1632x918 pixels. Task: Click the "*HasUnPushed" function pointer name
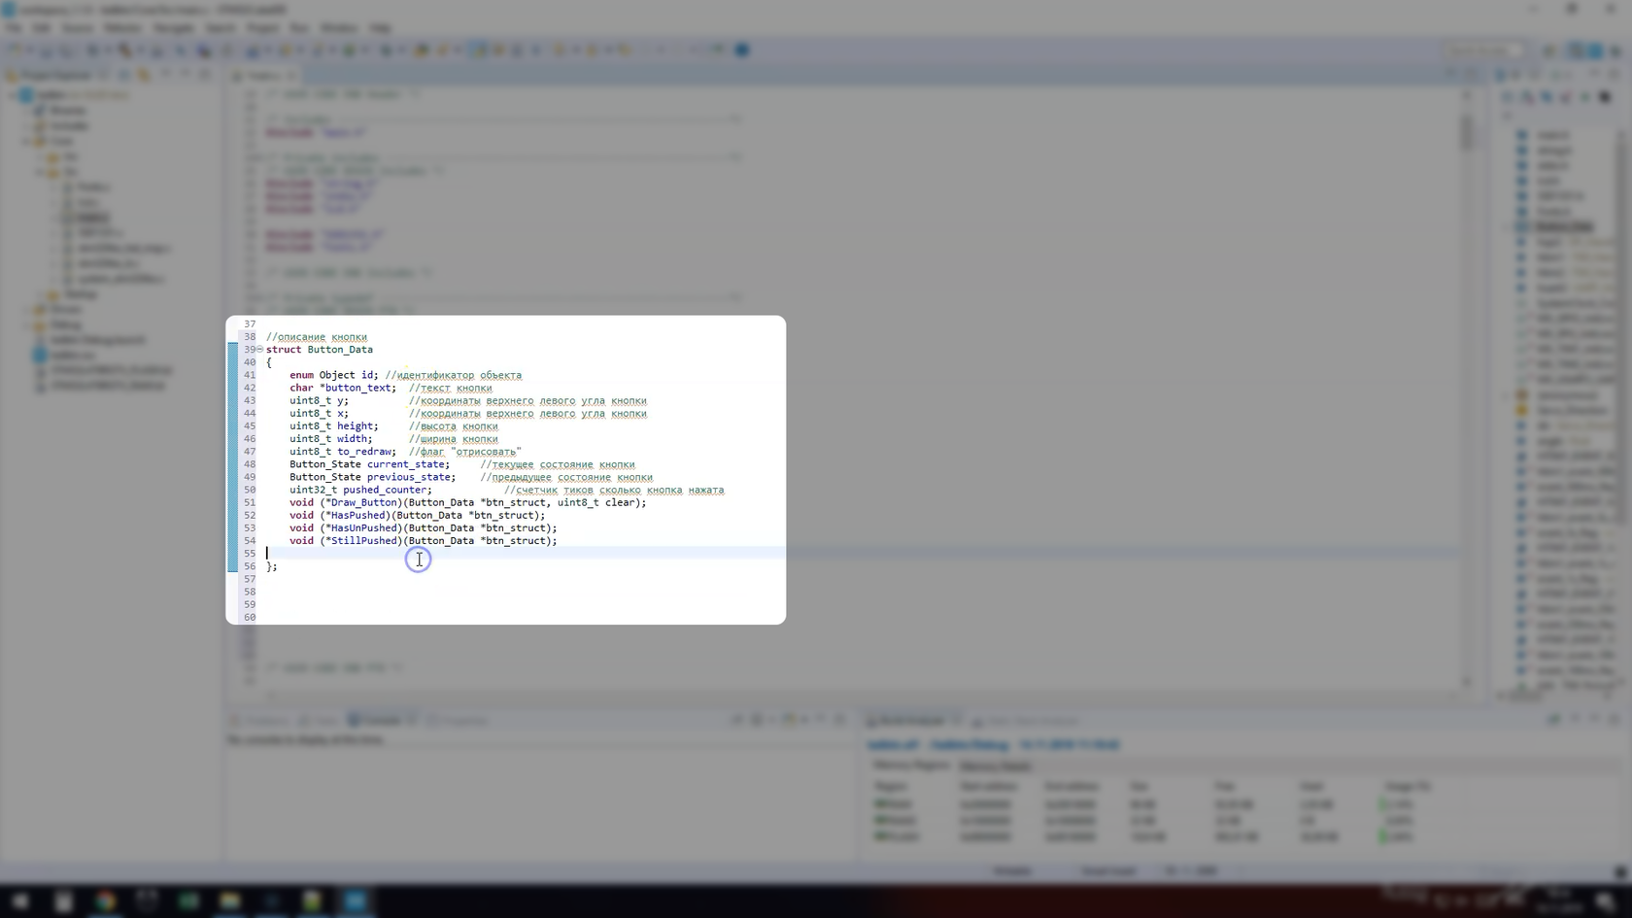[x=361, y=527]
